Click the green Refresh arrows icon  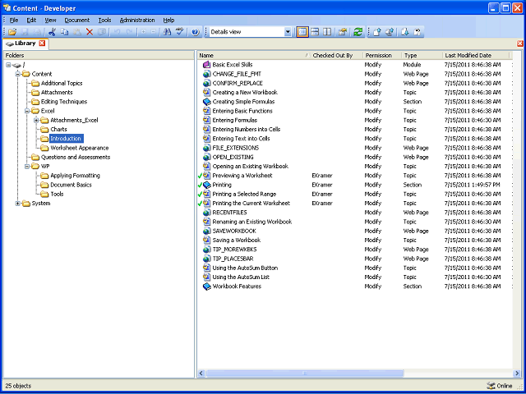click(358, 32)
